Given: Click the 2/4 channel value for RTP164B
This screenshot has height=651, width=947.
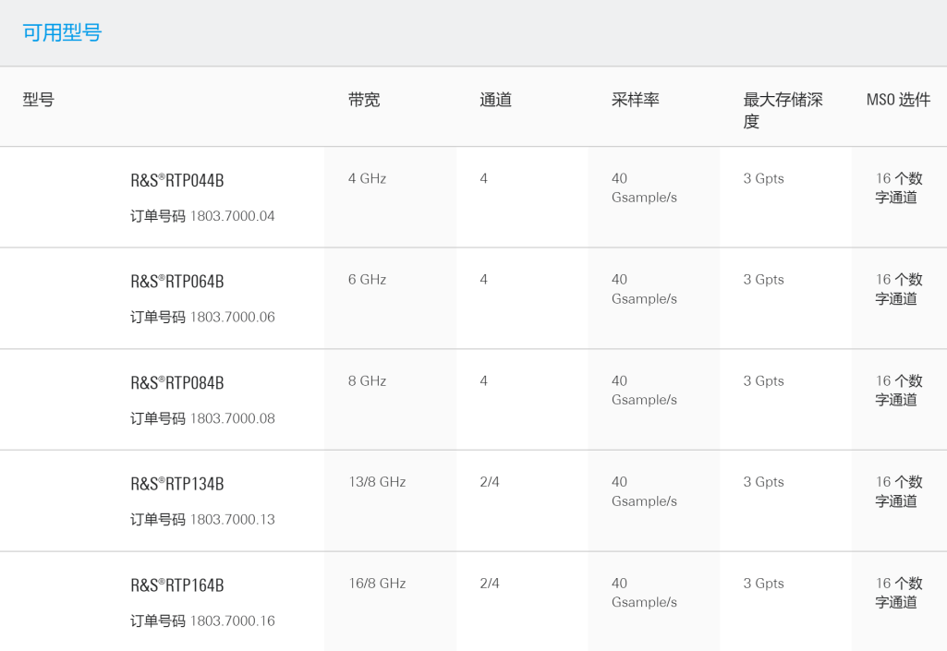Looking at the screenshot, I should [490, 584].
